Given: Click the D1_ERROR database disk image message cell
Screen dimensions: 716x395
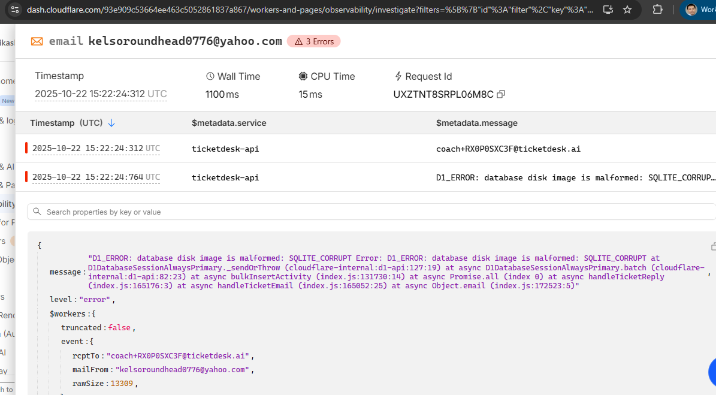Looking at the screenshot, I should [x=575, y=177].
